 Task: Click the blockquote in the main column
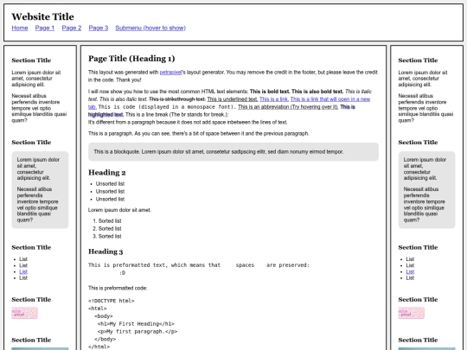233,152
